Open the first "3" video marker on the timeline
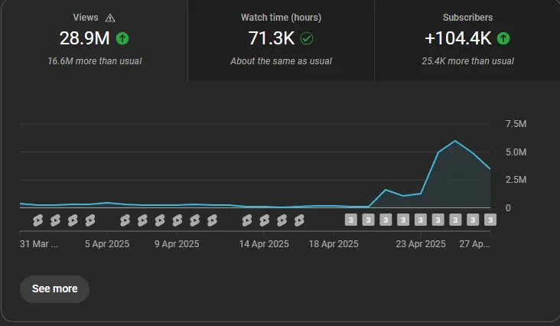This screenshot has height=326, width=560. pyautogui.click(x=351, y=220)
